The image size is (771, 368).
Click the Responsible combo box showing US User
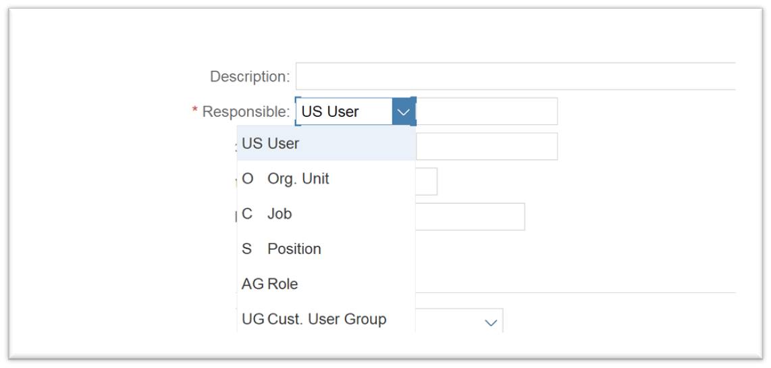coord(344,112)
